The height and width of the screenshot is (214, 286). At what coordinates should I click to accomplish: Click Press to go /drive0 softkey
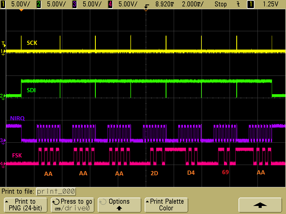point(72,205)
